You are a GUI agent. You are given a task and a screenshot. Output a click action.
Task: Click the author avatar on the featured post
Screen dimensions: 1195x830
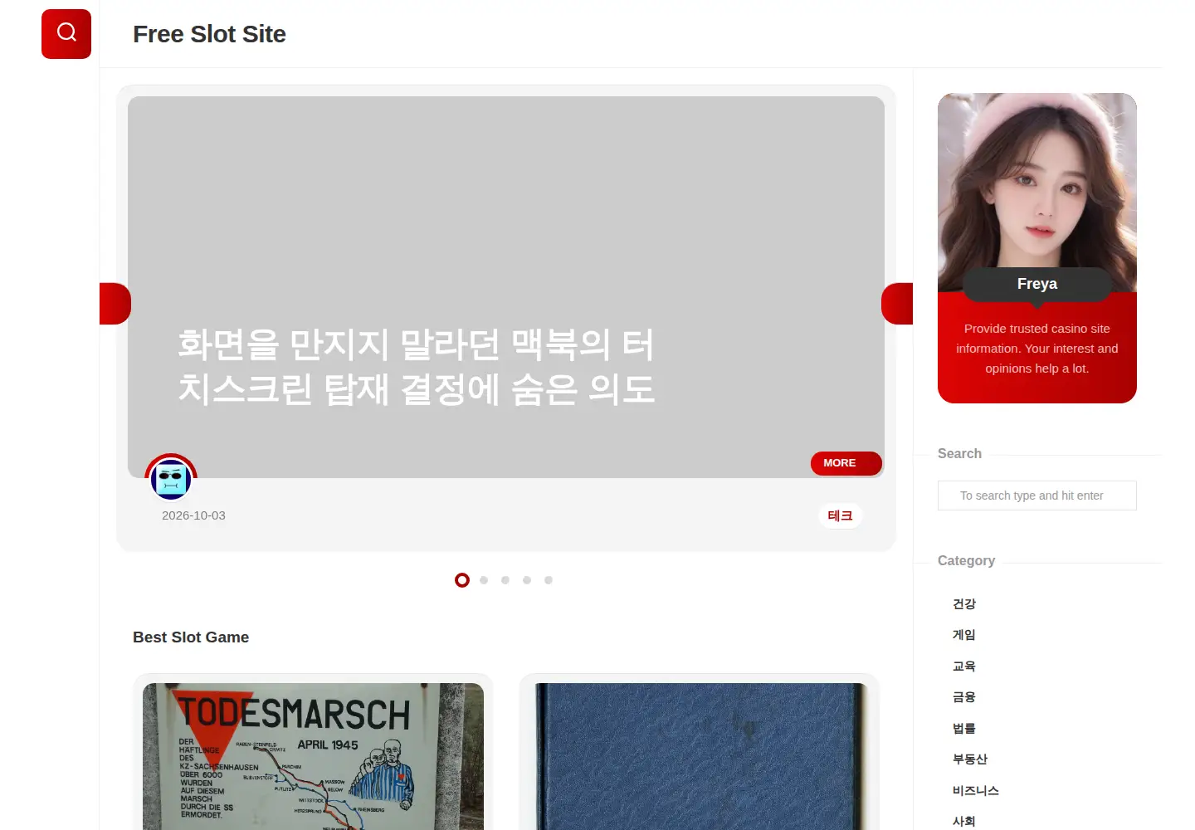coord(171,479)
